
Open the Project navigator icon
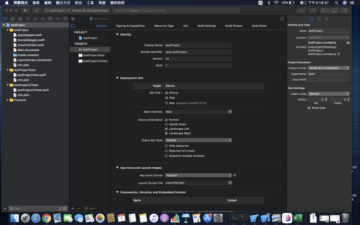(x=5, y=19)
